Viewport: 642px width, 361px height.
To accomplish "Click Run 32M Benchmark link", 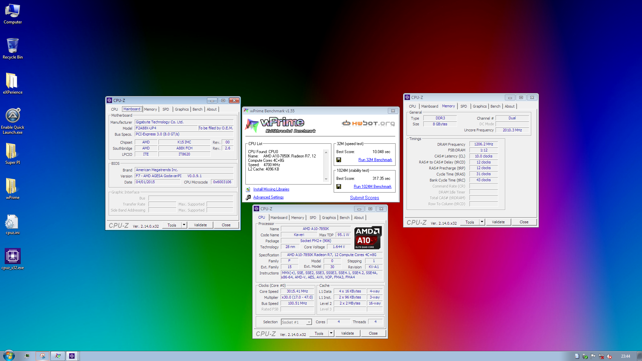I will coord(375,160).
